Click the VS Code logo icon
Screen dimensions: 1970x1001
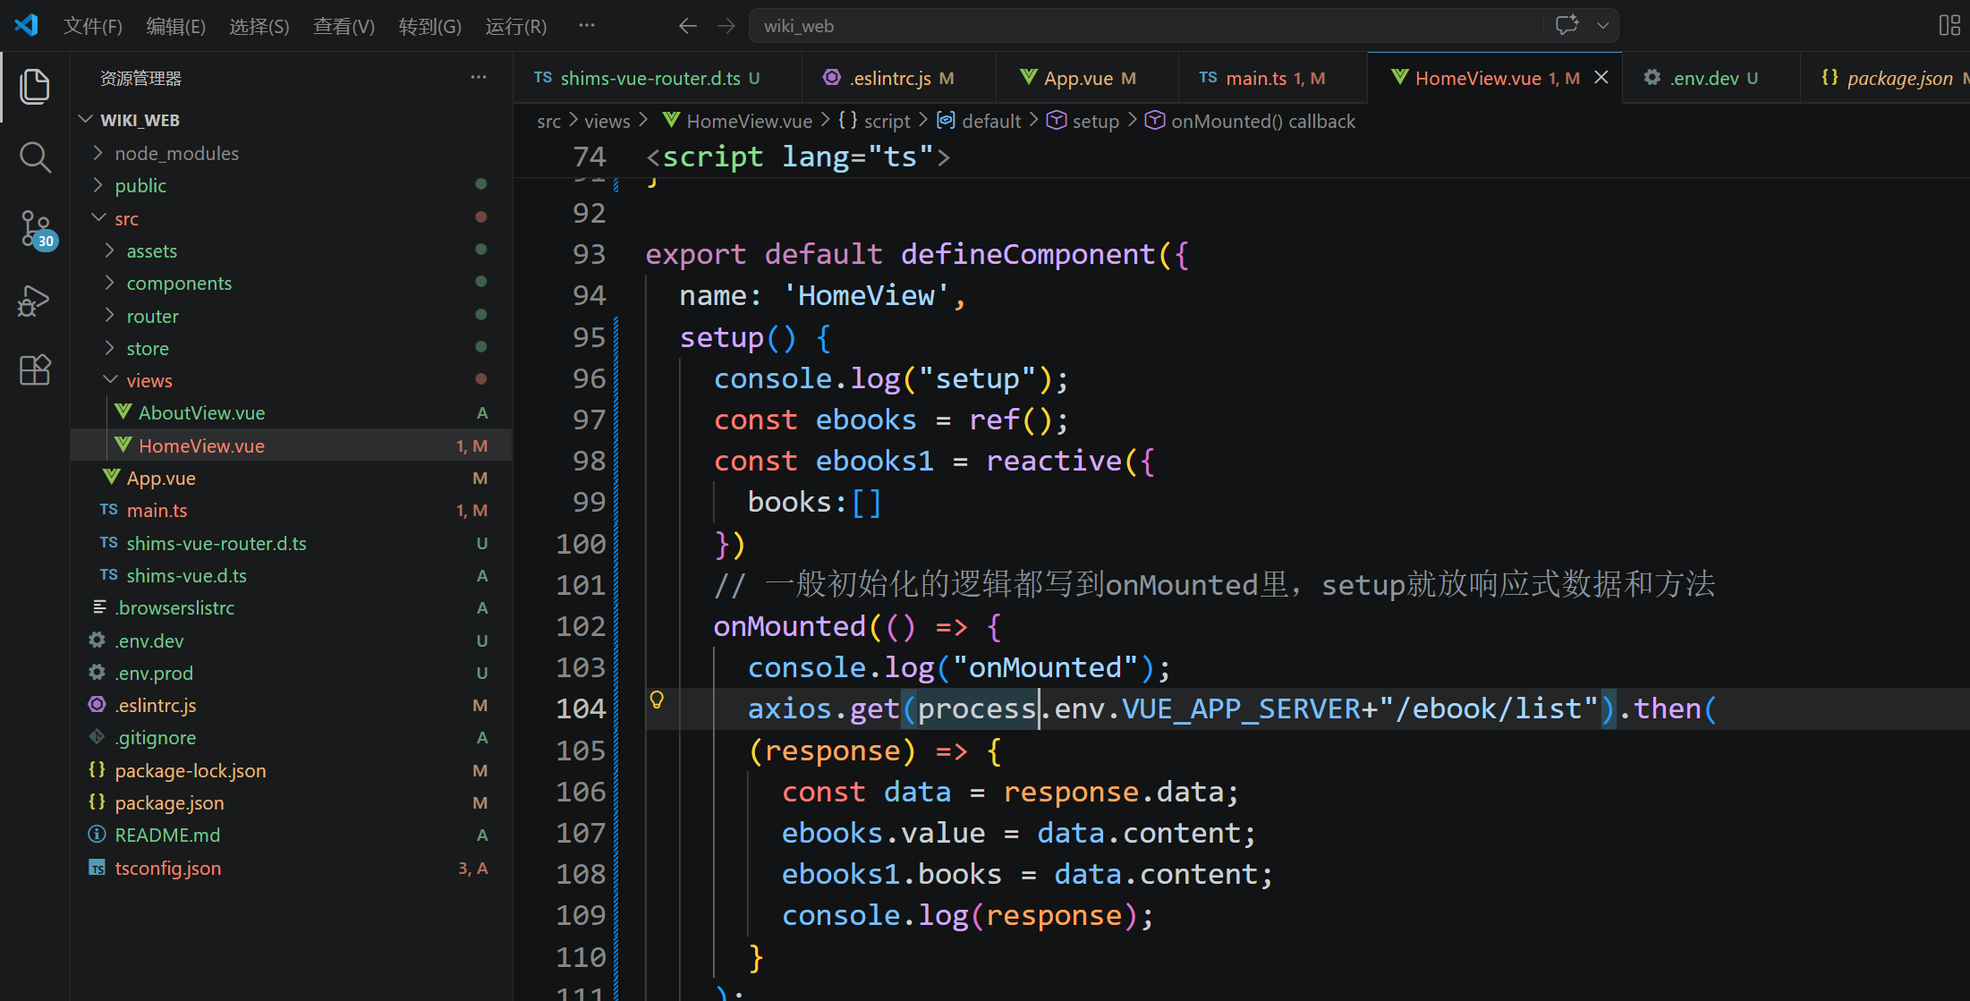coord(26,25)
